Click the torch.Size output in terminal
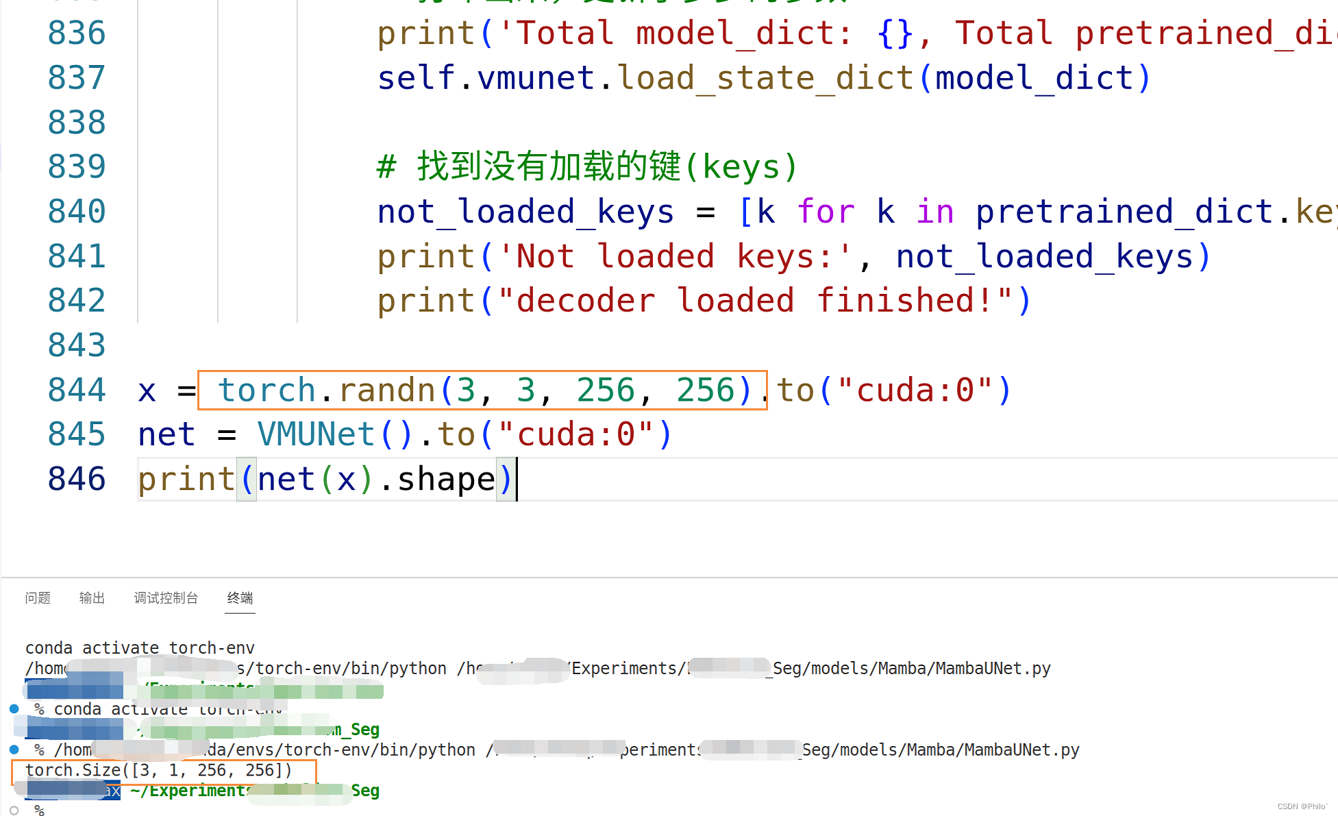This screenshot has width=1338, height=816. (x=158, y=771)
